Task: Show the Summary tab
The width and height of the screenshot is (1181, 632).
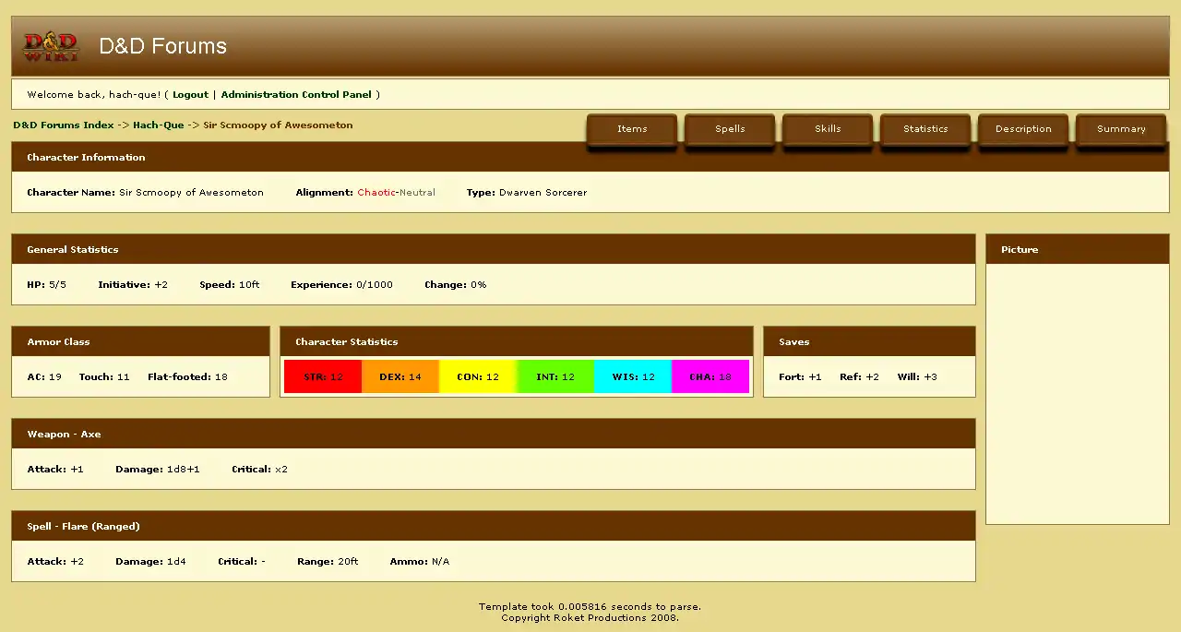Action: pyautogui.click(x=1121, y=129)
